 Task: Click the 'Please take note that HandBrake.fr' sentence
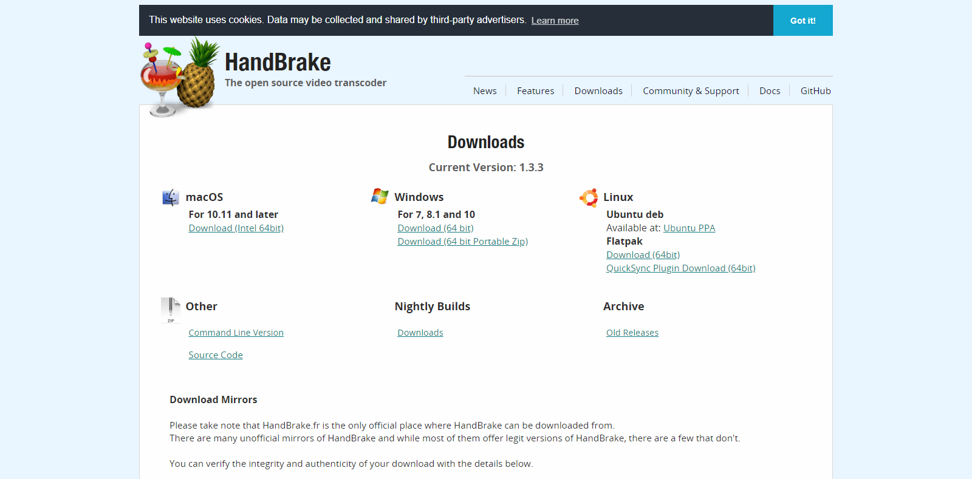coord(392,426)
